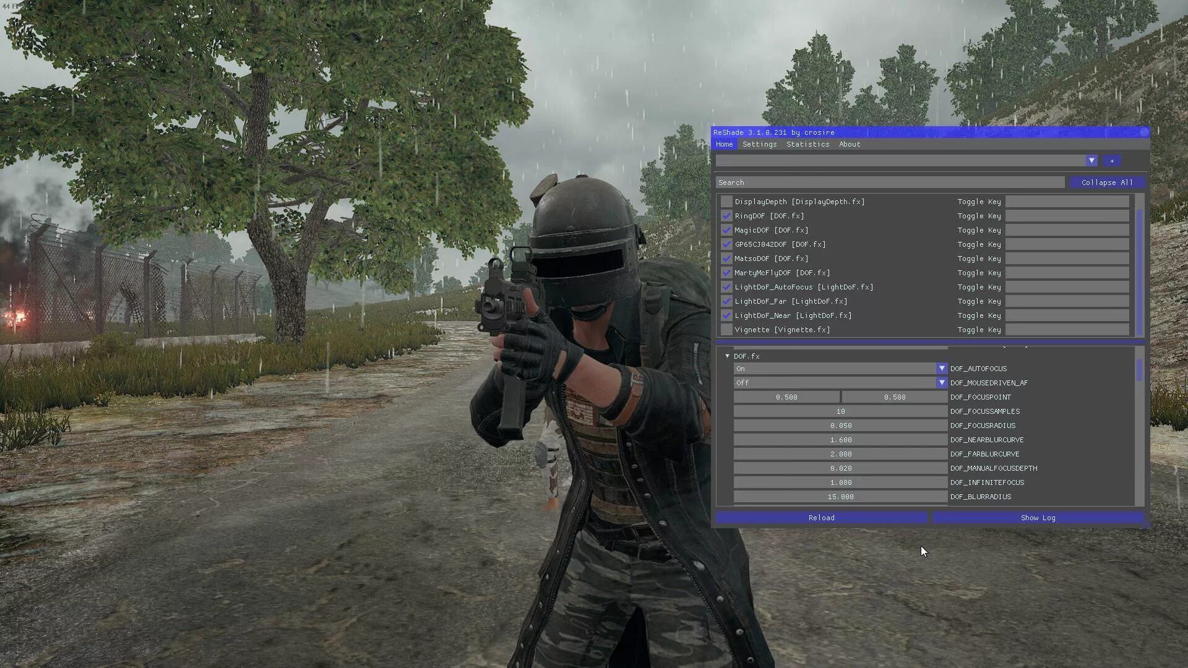Click the DOF_FOCUSSAMPLES value field
The image size is (1188, 668).
tap(840, 411)
